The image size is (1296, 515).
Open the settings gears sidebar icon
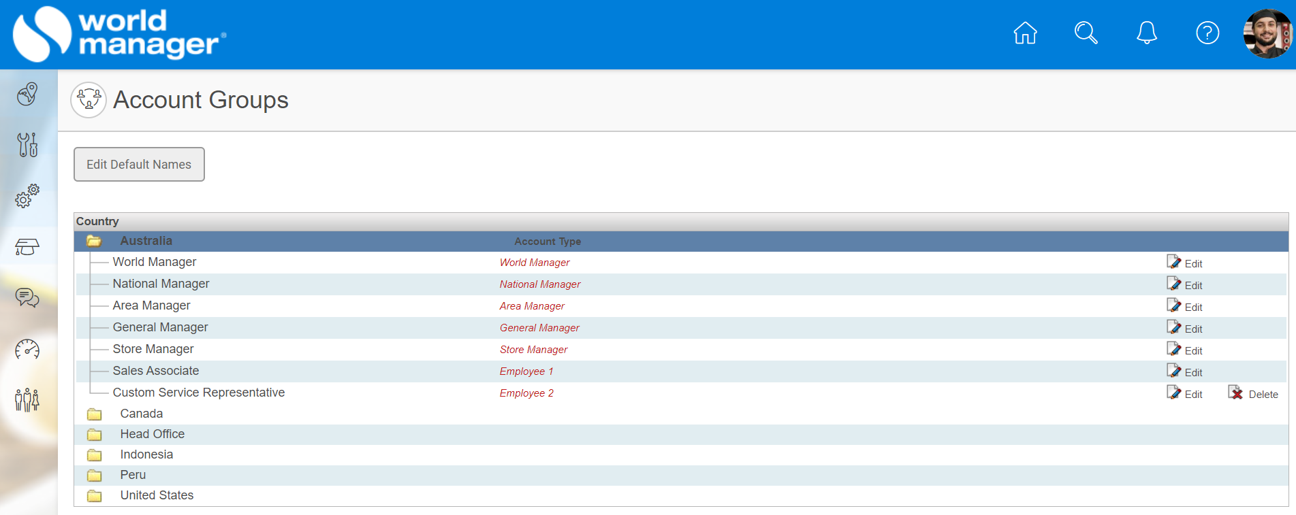click(x=27, y=196)
